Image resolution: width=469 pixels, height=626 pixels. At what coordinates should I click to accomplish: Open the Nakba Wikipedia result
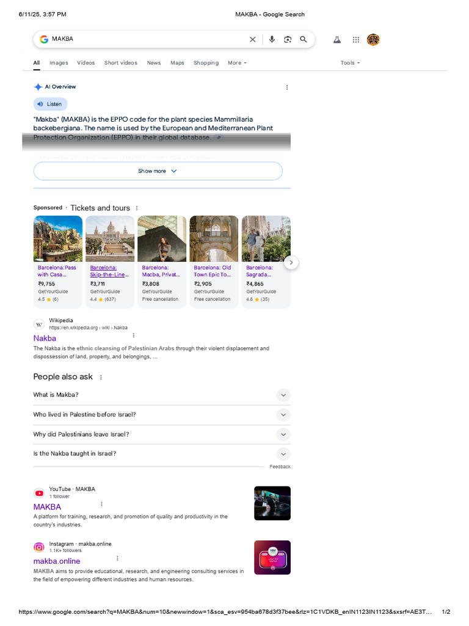45,338
